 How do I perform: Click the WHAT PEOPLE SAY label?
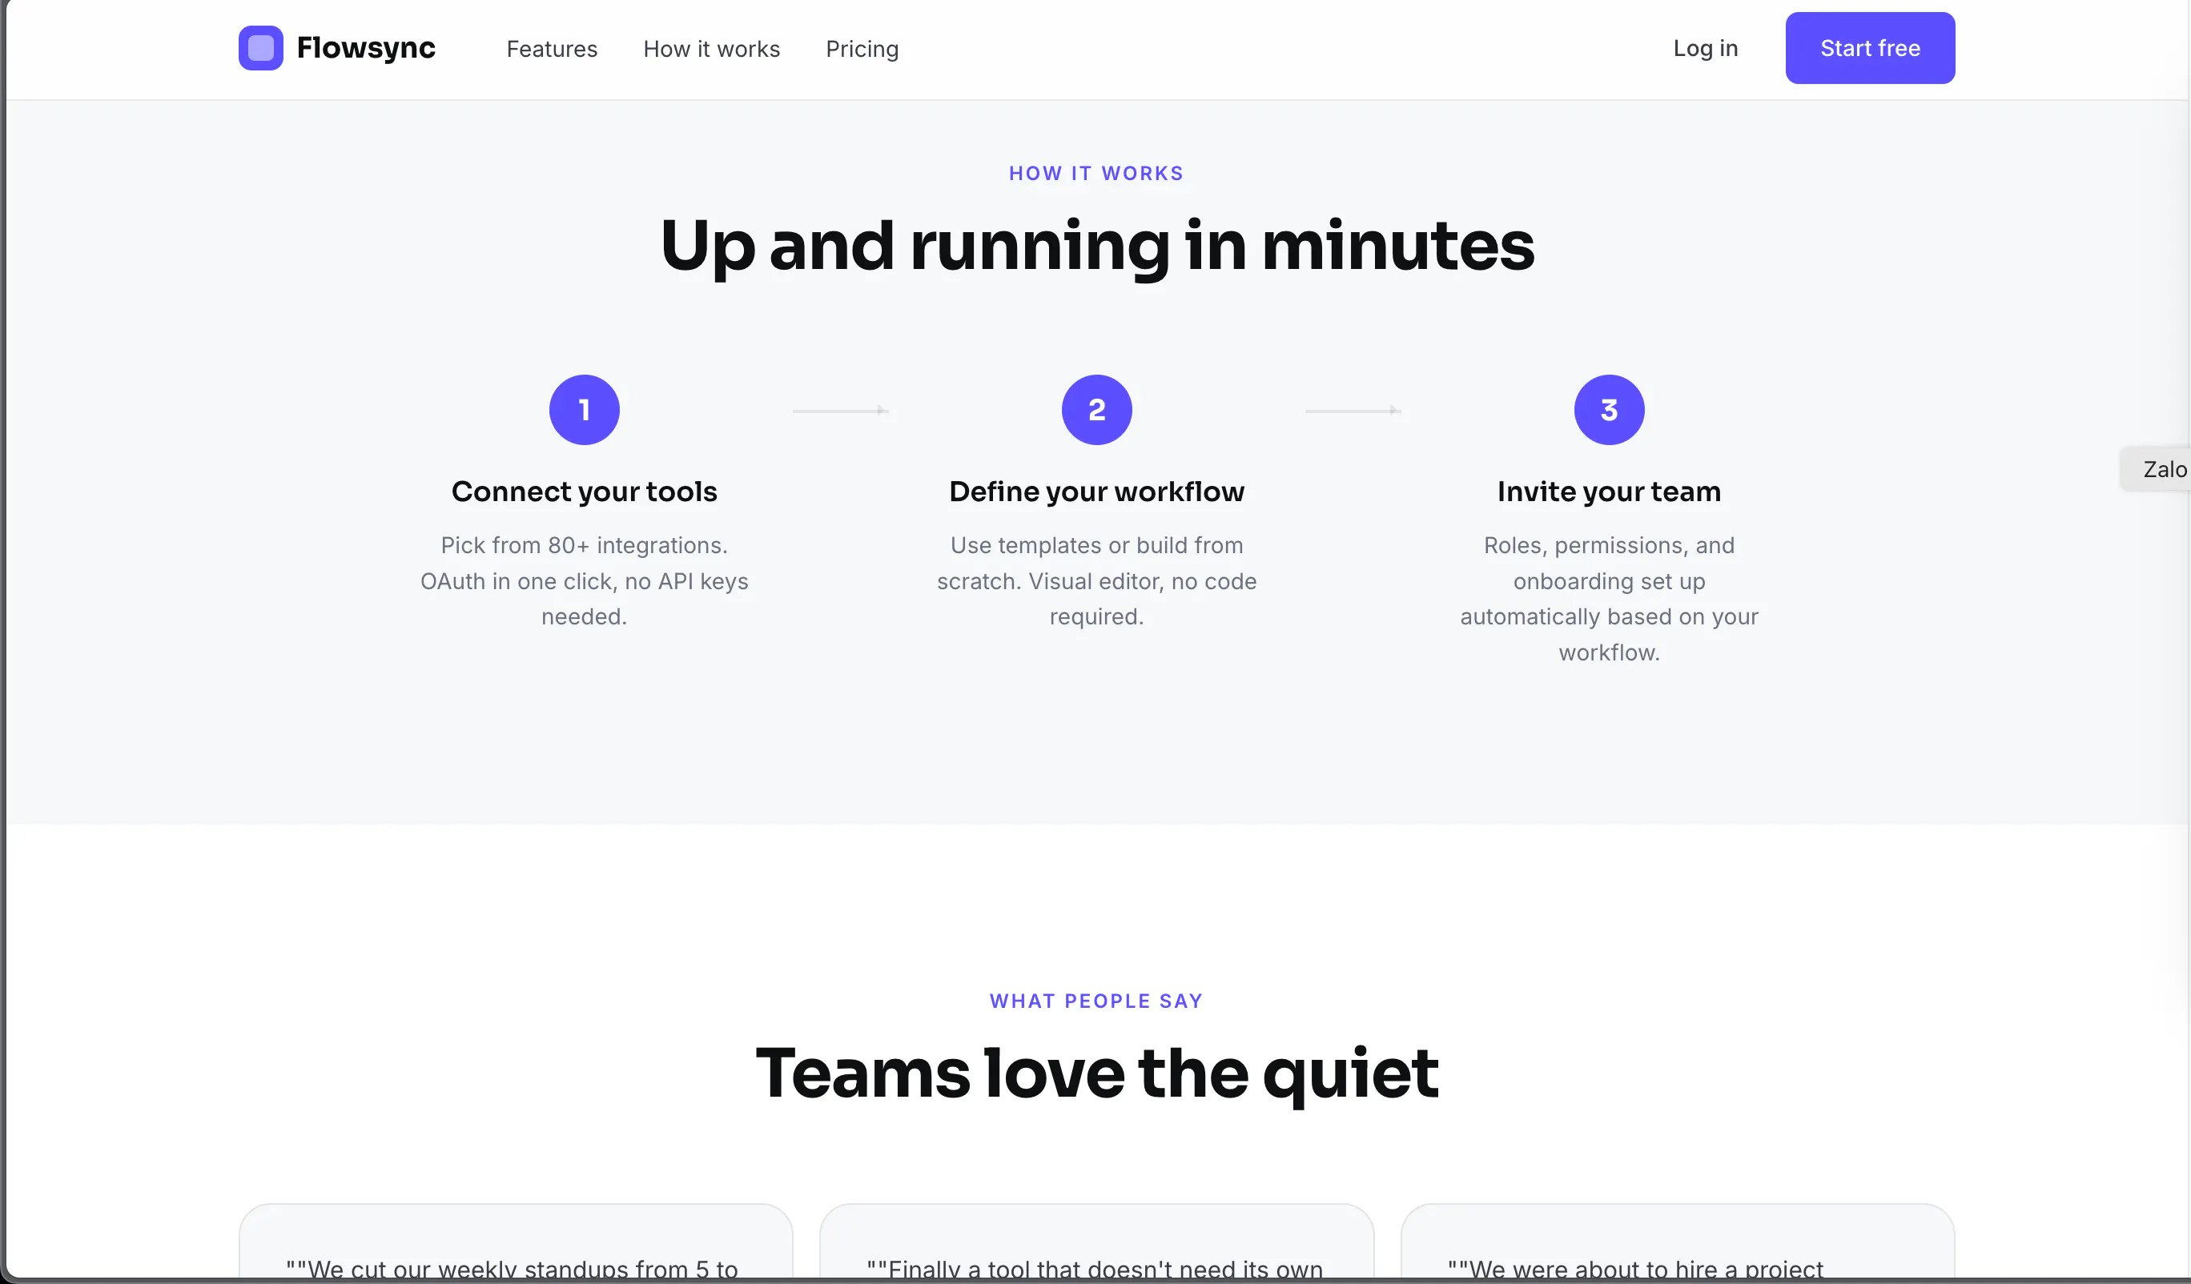(x=1095, y=1001)
